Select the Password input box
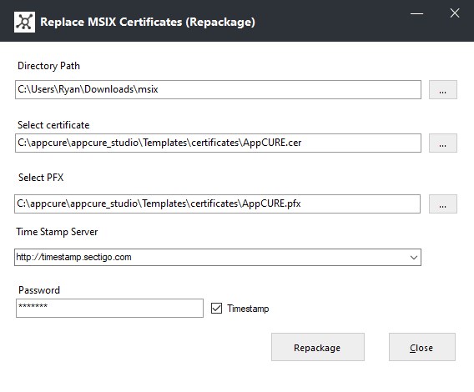 [109, 309]
